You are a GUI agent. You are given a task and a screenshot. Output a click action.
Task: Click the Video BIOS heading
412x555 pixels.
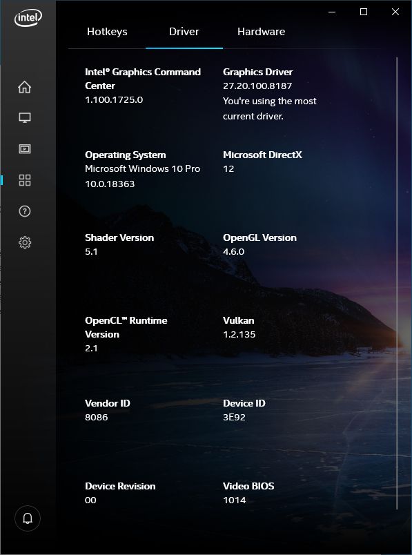click(x=248, y=487)
